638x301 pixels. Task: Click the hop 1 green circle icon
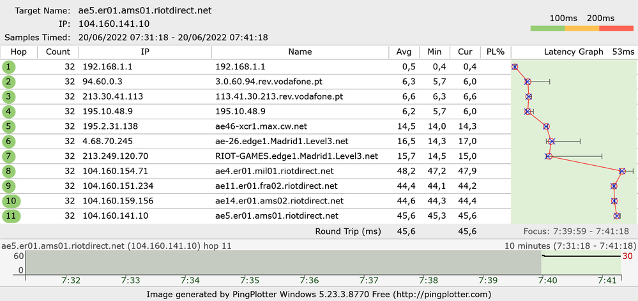[x=8, y=67]
